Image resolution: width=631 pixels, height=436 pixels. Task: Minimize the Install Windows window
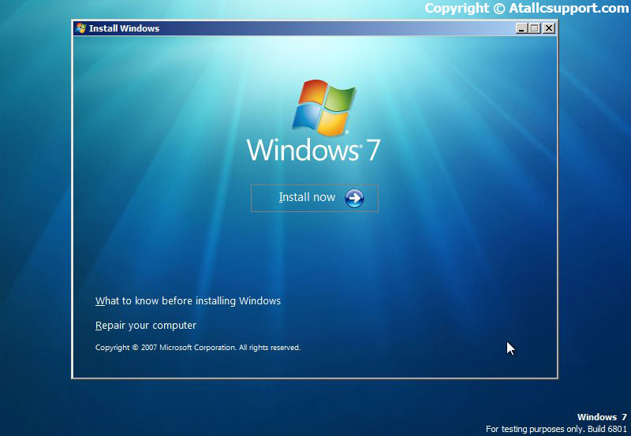(x=521, y=28)
